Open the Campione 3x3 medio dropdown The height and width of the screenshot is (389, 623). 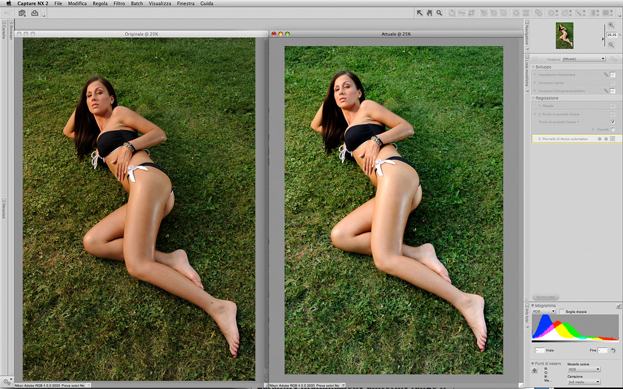point(583,382)
